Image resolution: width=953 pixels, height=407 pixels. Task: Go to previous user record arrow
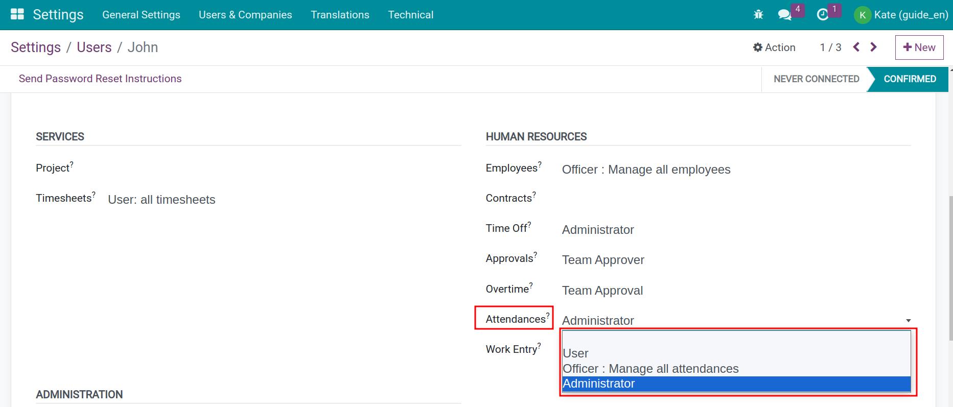coord(856,47)
